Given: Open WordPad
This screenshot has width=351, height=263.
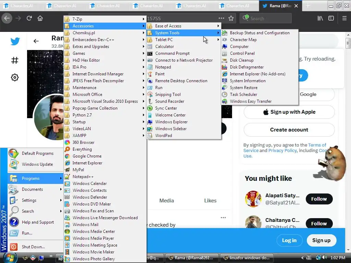Looking at the screenshot, I should 184,136.
